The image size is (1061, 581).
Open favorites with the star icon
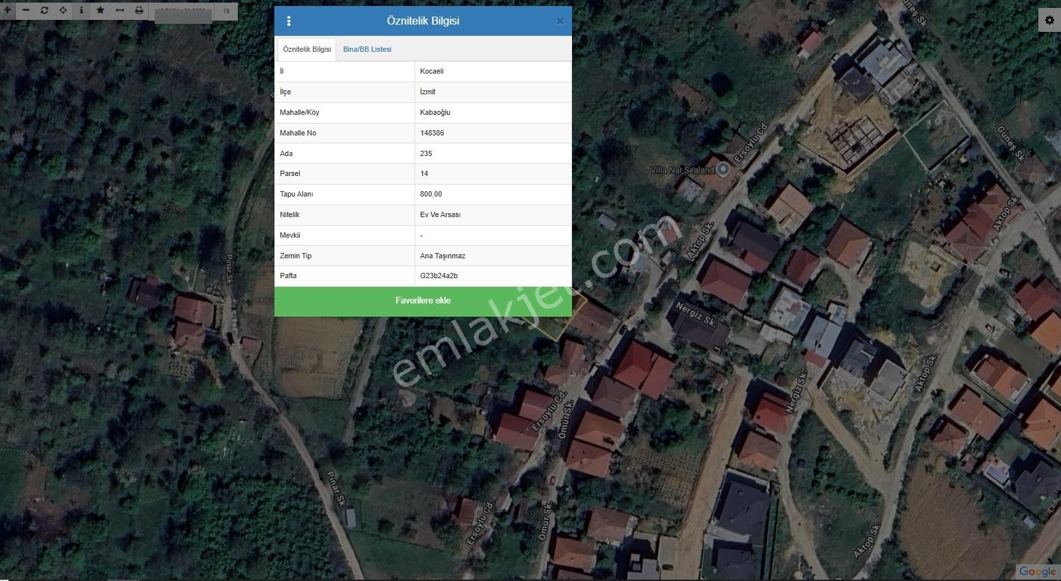pyautogui.click(x=100, y=10)
